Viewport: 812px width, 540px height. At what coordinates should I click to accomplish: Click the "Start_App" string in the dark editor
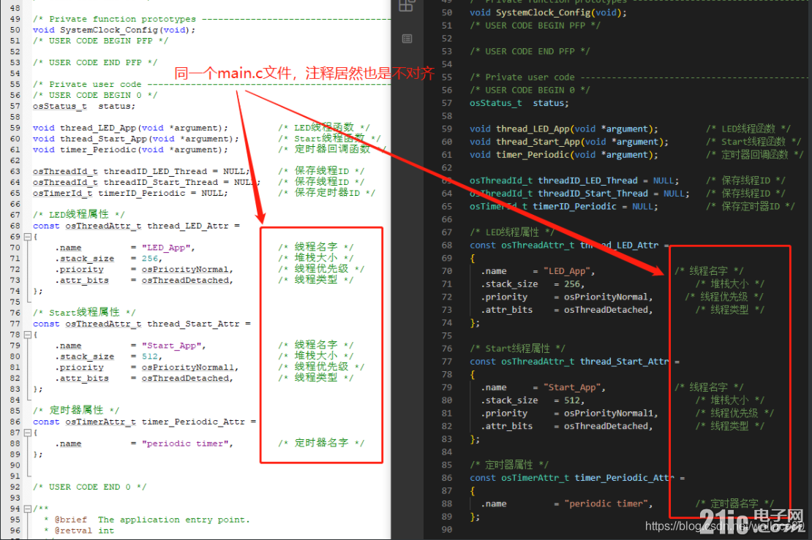point(572,387)
